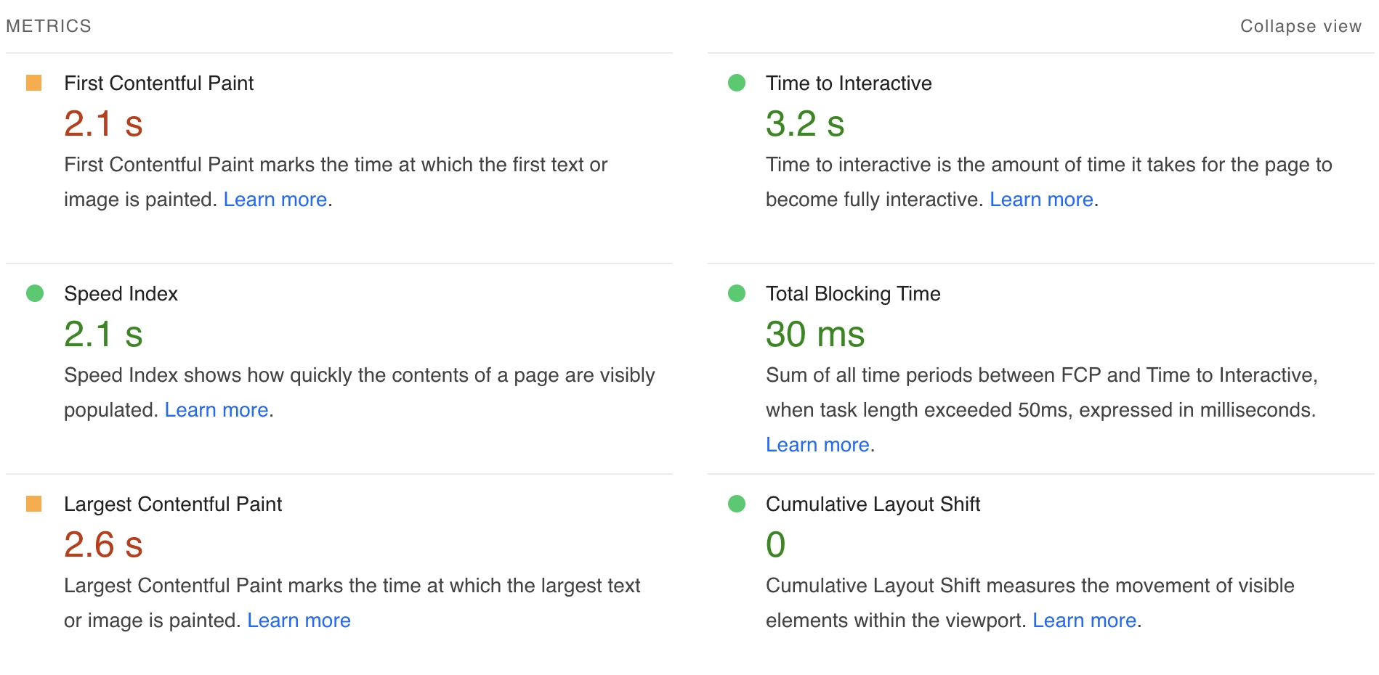Select the First Contentful Paint metric label
The image size is (1379, 675).
(159, 83)
